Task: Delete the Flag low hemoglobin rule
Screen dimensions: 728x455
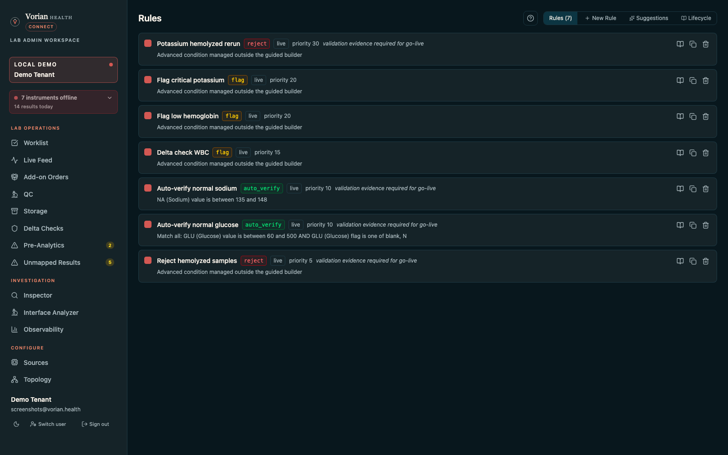Action: [706, 116]
